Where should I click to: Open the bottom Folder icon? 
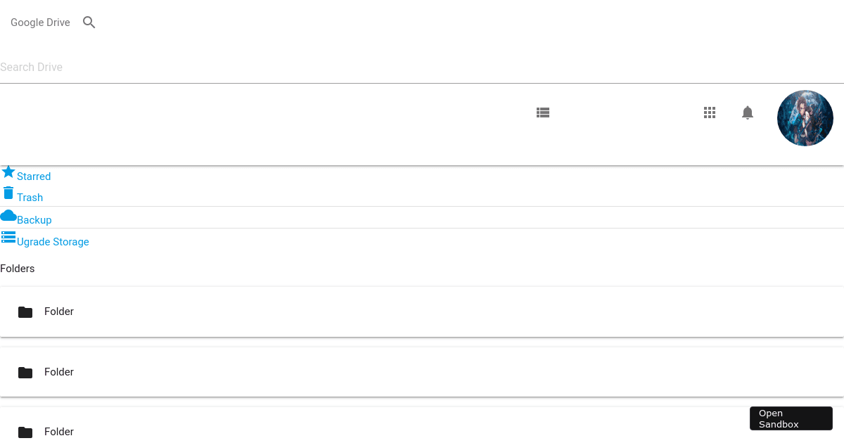(x=25, y=432)
